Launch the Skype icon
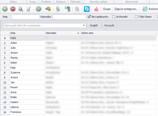 click(87, 9)
